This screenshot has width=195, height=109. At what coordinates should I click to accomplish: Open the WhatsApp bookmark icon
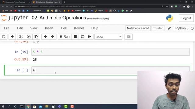pyautogui.click(x=122, y=11)
